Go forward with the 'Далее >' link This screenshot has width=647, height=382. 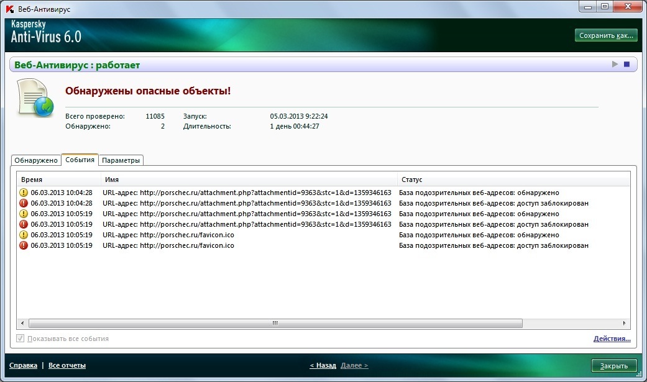354,365
